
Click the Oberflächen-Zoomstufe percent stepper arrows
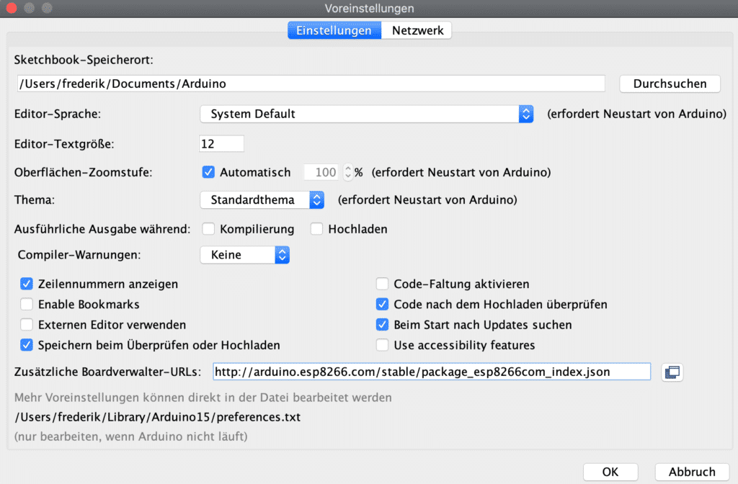[x=348, y=172]
